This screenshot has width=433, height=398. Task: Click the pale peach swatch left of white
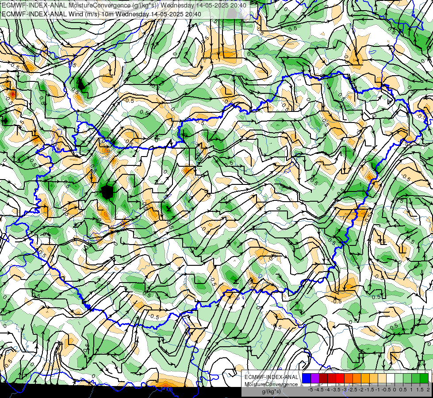(x=382, y=378)
